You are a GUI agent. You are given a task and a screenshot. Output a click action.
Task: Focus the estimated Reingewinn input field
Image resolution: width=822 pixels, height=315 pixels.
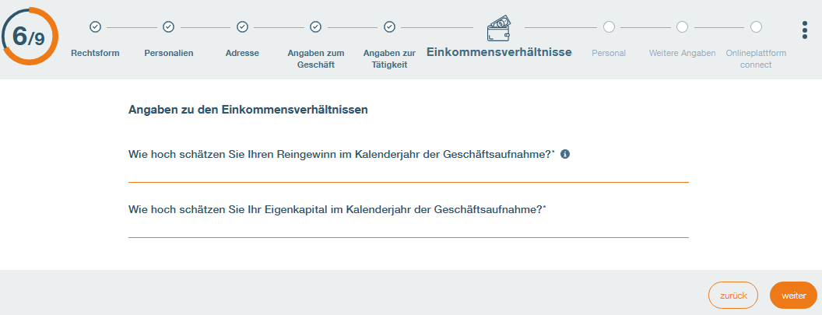tap(408, 173)
